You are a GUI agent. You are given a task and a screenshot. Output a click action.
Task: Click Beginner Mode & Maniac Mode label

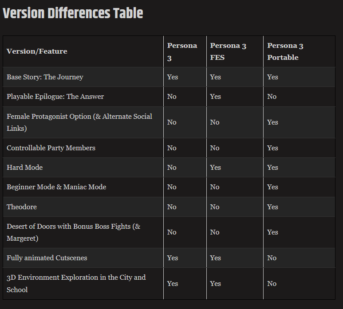(x=56, y=187)
